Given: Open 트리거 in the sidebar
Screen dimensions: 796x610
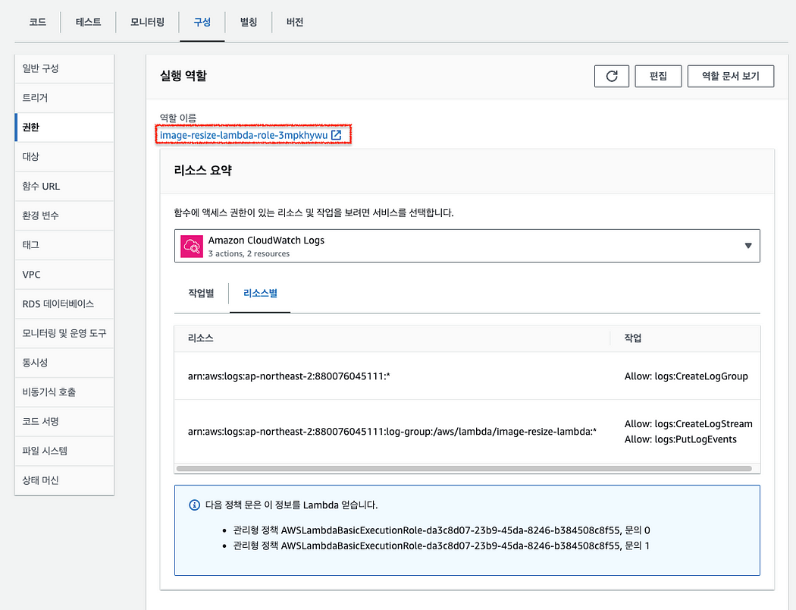Looking at the screenshot, I should pos(64,98).
